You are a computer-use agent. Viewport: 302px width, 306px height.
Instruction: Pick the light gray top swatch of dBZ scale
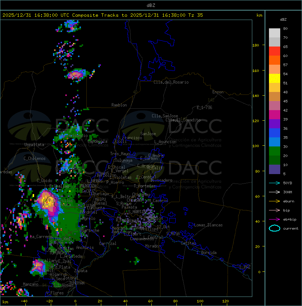pos(274,33)
